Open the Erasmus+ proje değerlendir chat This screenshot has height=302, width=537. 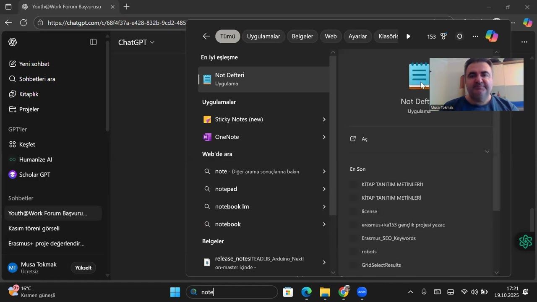coord(47,243)
